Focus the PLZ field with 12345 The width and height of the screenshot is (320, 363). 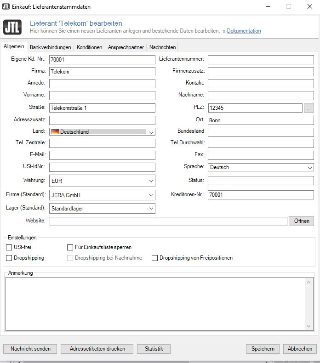(255, 108)
